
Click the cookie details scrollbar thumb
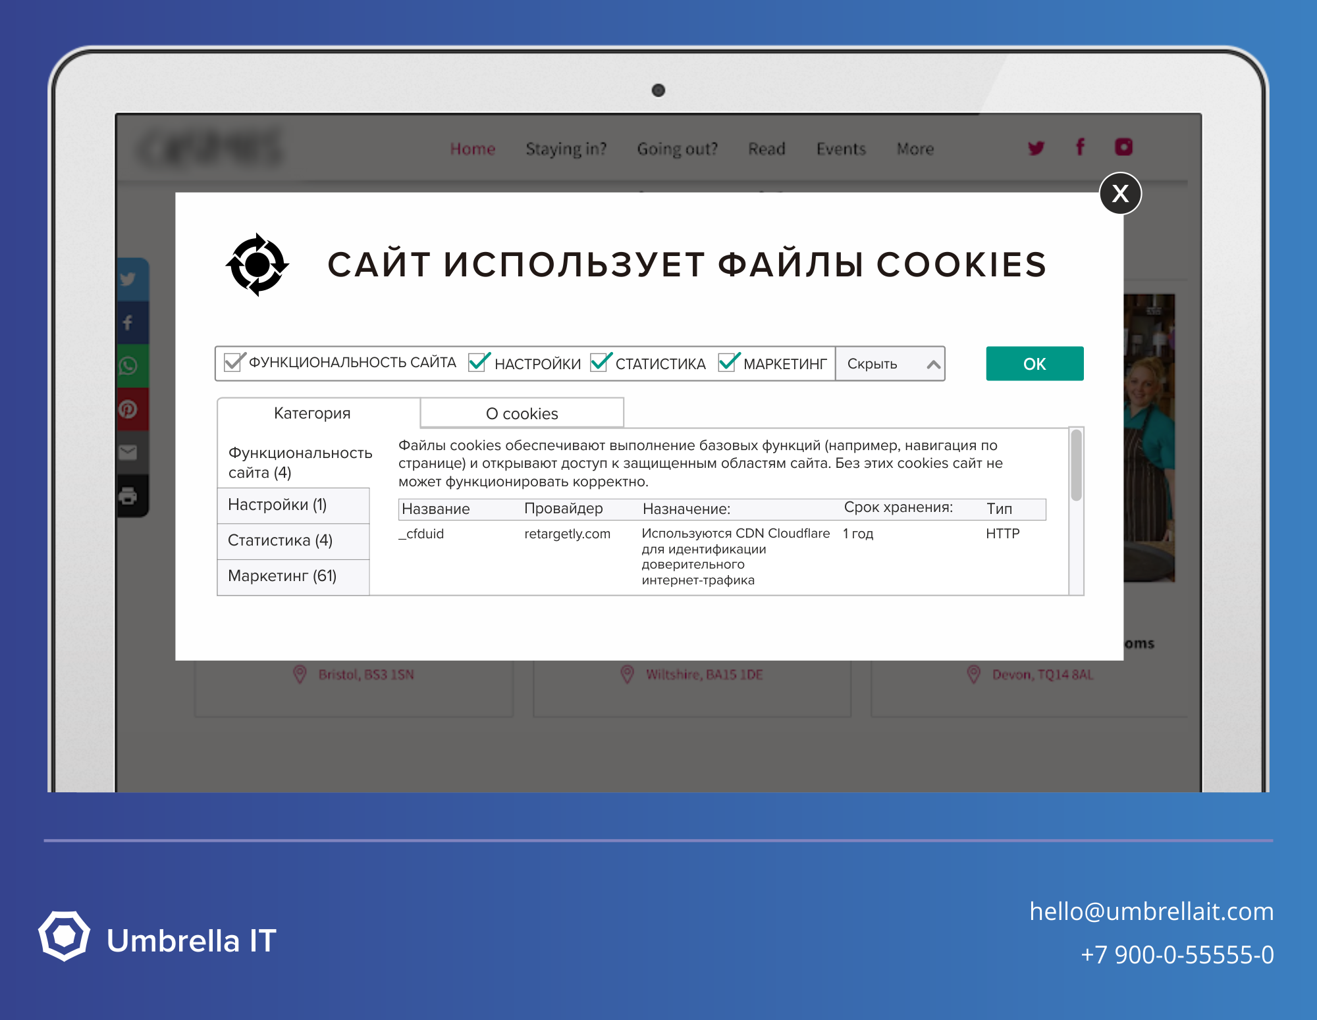1076,465
